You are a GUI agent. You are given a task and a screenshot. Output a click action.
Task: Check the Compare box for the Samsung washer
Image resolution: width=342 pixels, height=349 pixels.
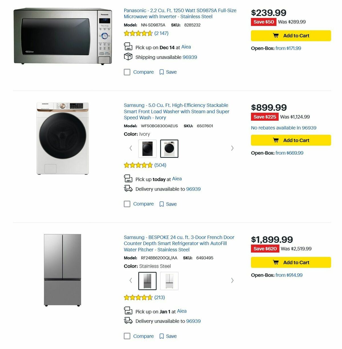point(127,204)
